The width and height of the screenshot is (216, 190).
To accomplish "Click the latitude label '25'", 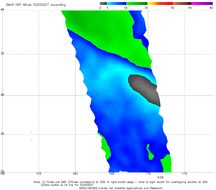I will tap(2, 134).
